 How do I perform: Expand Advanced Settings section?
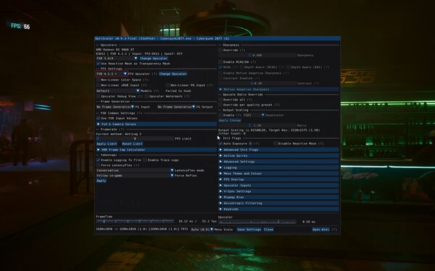point(278,161)
